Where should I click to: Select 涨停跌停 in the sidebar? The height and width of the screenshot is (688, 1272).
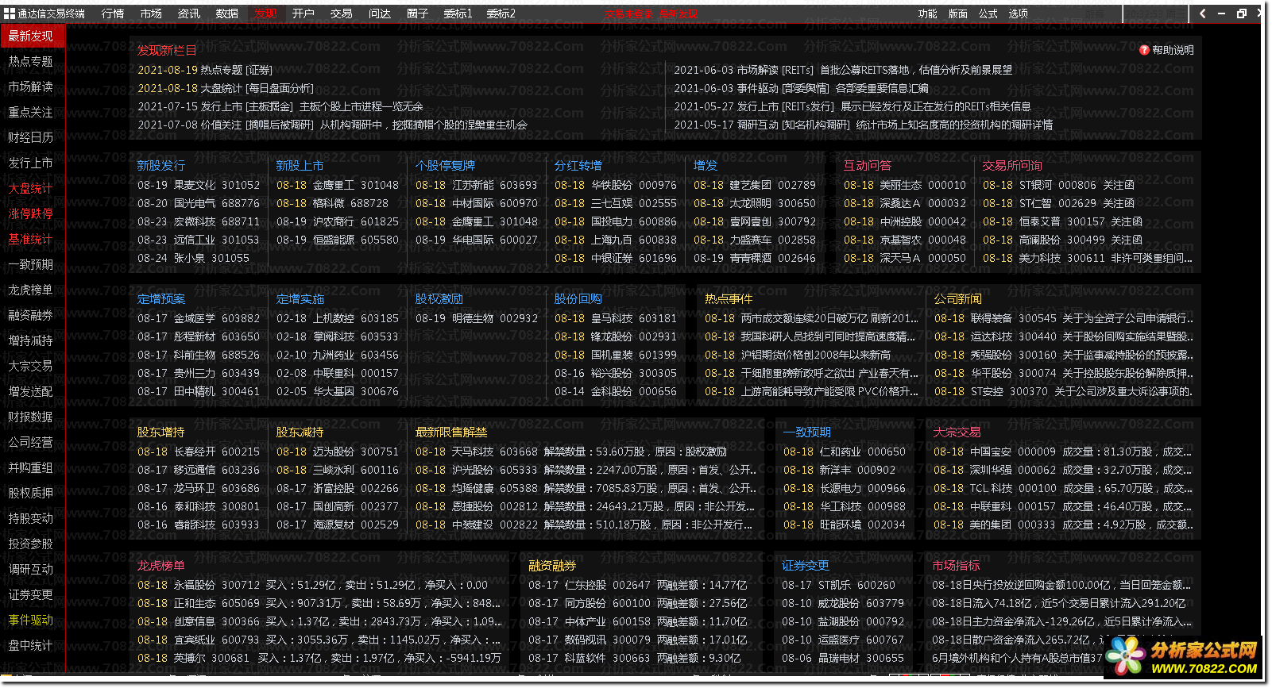tap(31, 213)
